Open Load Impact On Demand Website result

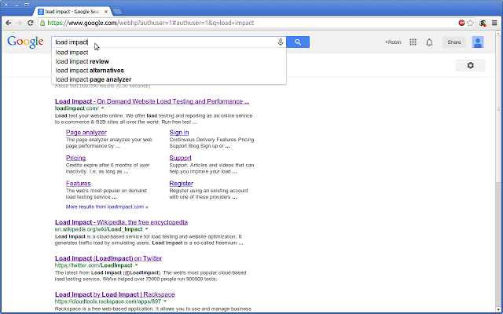(x=152, y=101)
